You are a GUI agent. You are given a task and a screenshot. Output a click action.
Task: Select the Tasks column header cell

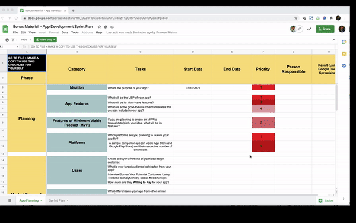point(141,69)
